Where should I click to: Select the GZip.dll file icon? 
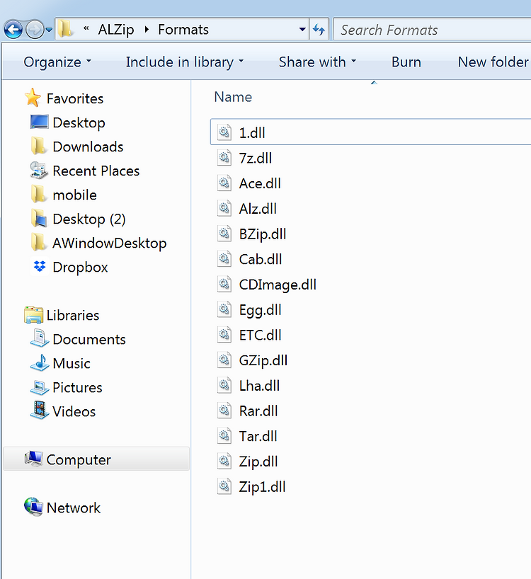[224, 360]
